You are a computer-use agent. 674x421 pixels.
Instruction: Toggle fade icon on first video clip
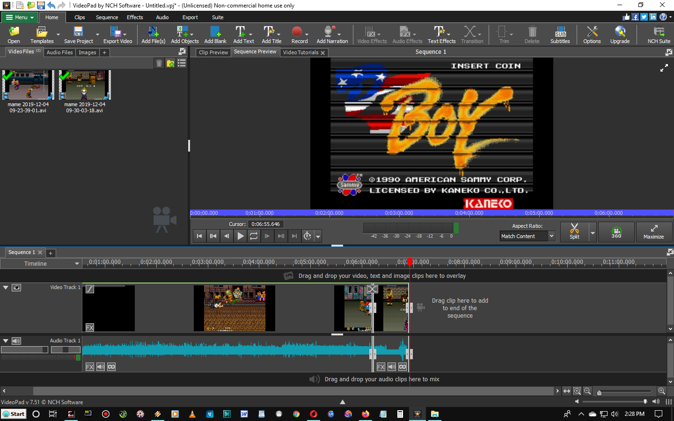pyautogui.click(x=90, y=289)
